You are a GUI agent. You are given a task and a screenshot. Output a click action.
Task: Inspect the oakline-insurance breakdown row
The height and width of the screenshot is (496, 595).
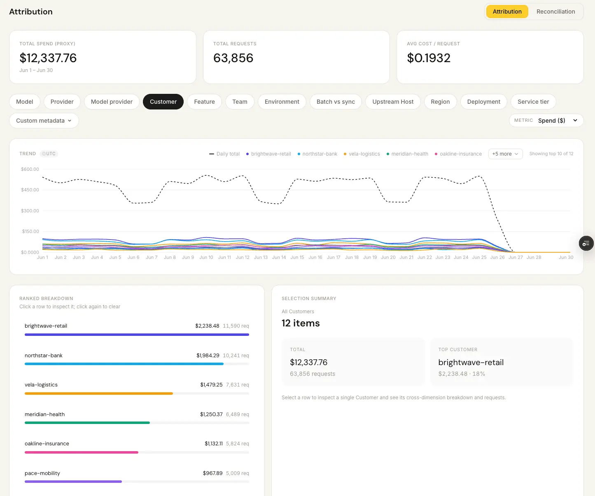click(x=137, y=447)
